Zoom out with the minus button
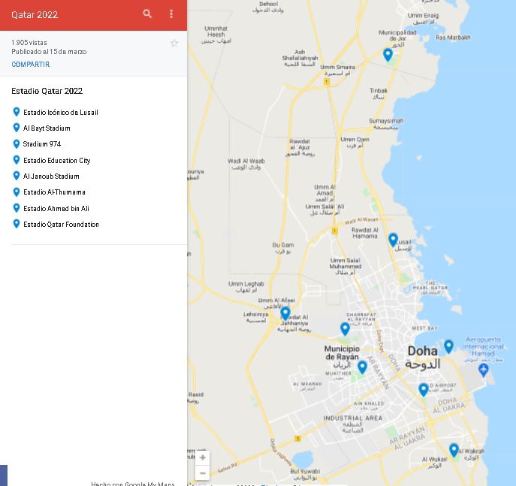 pos(203,473)
